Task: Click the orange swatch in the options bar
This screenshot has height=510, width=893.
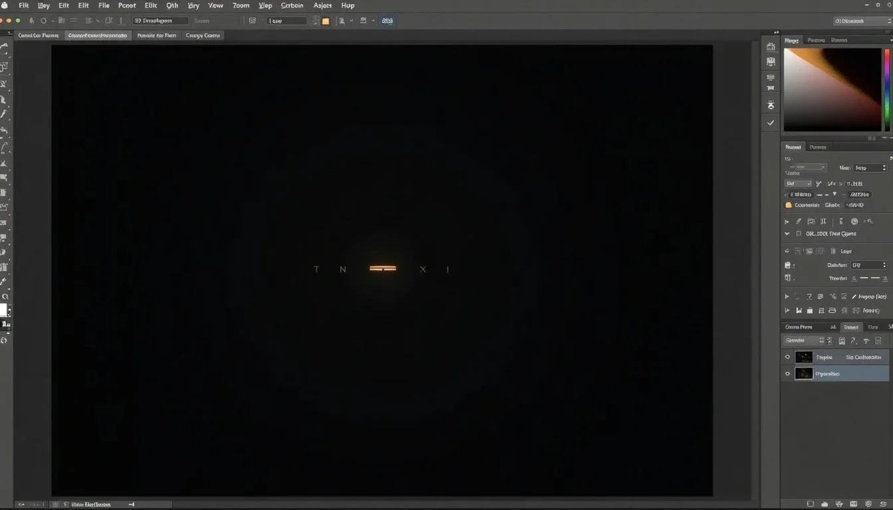Action: pos(326,21)
